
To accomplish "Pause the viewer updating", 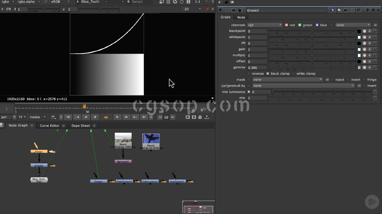I will point(188,2).
